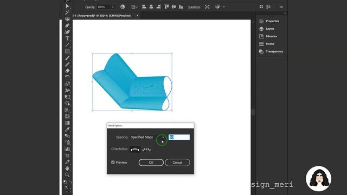Select the Line Segment tool

(x=67, y=45)
